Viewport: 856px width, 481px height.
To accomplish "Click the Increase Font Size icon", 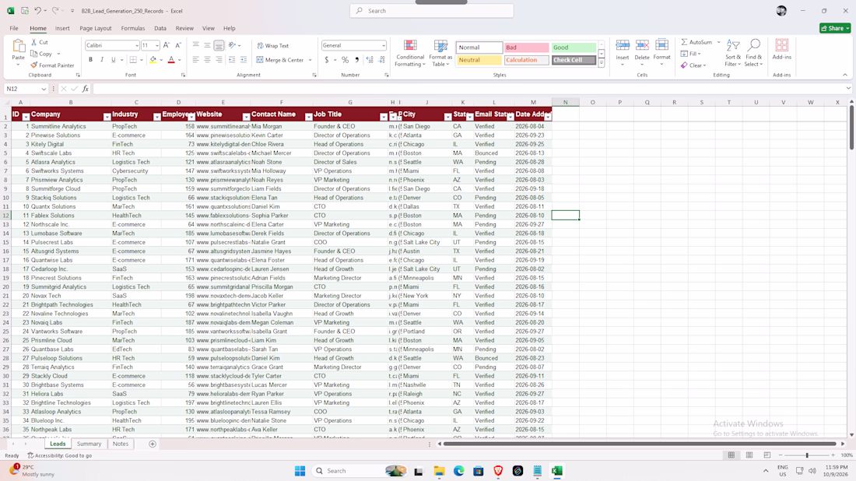I will click(167, 45).
